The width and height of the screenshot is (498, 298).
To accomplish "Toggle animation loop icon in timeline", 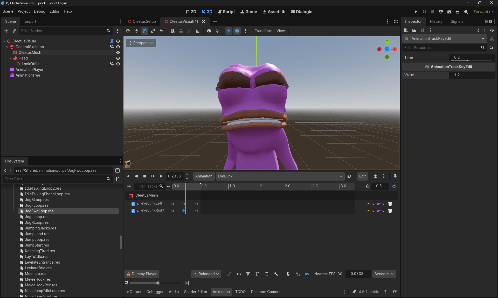I will coord(394,186).
